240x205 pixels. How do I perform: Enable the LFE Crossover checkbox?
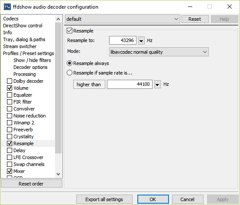tap(10, 157)
